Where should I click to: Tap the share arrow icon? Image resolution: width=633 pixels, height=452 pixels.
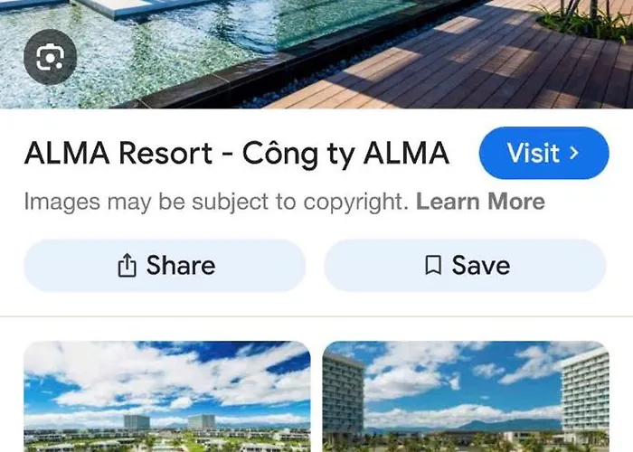pos(127,265)
